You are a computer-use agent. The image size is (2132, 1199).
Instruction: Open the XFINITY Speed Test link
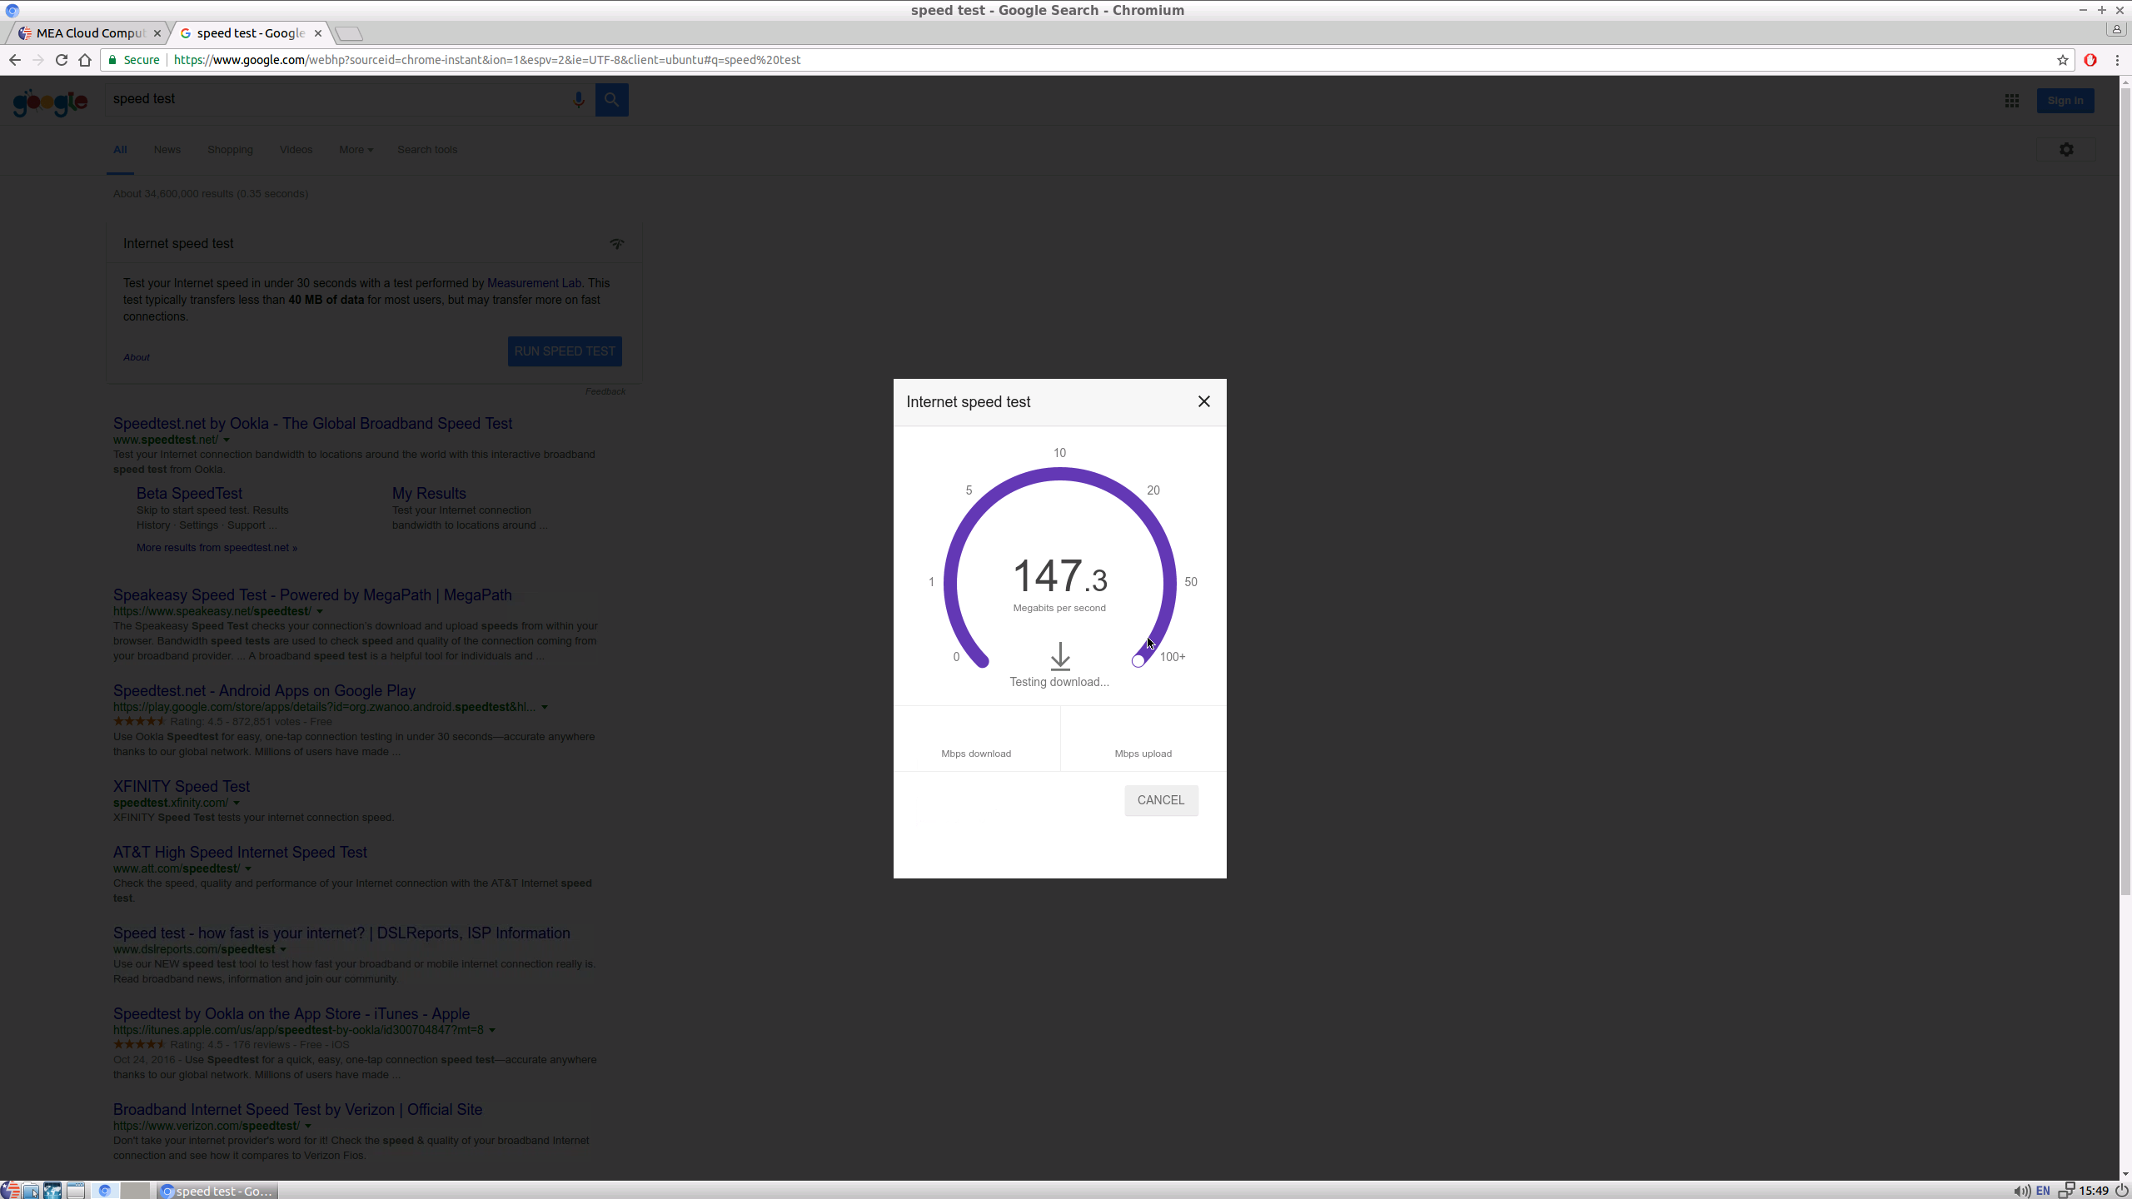tap(181, 786)
